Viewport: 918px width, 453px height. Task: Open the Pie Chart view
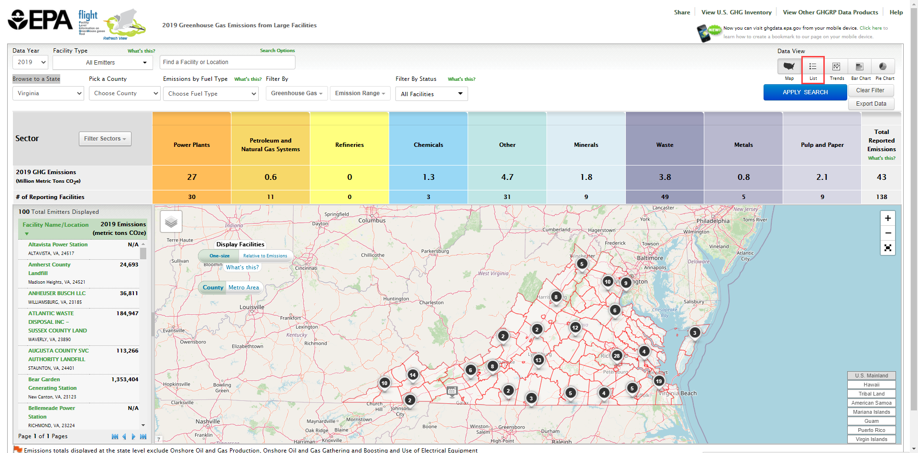coord(883,66)
